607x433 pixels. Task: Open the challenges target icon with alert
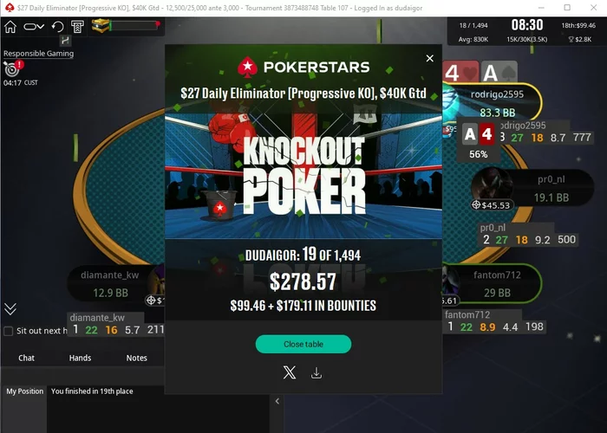13,68
